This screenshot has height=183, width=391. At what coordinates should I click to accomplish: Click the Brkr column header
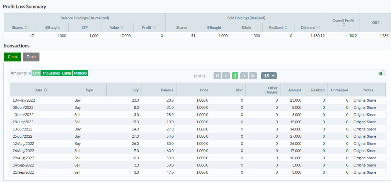tap(228, 90)
